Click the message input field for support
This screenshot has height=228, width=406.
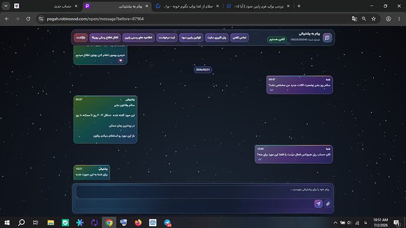[203, 192]
